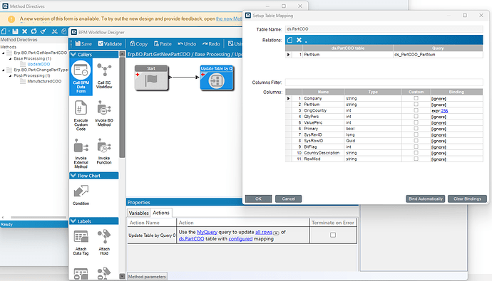Check the Custom box for OrigCountry column
Viewport: 492px width, 281px height.
point(416,110)
